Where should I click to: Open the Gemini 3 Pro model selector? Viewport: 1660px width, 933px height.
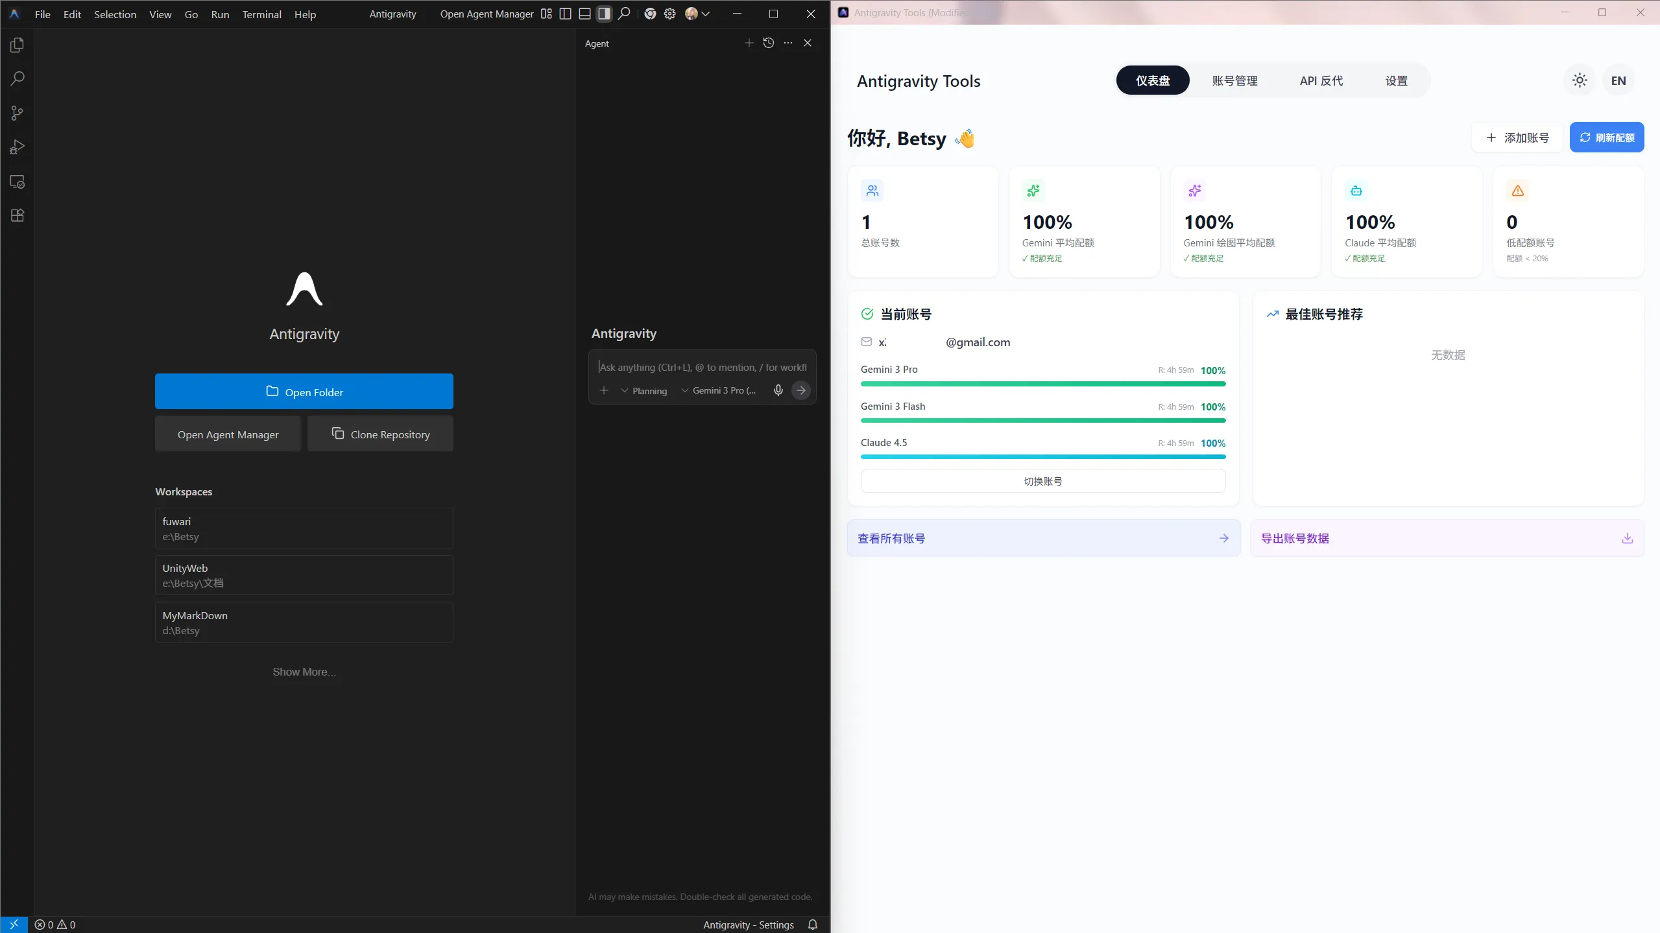pos(720,390)
